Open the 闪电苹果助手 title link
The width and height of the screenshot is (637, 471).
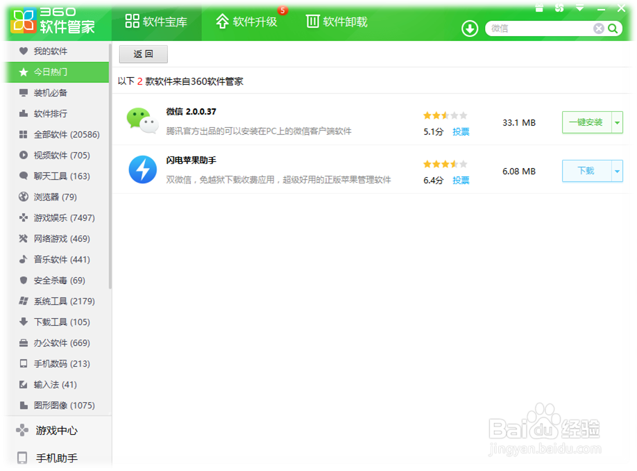(x=191, y=160)
